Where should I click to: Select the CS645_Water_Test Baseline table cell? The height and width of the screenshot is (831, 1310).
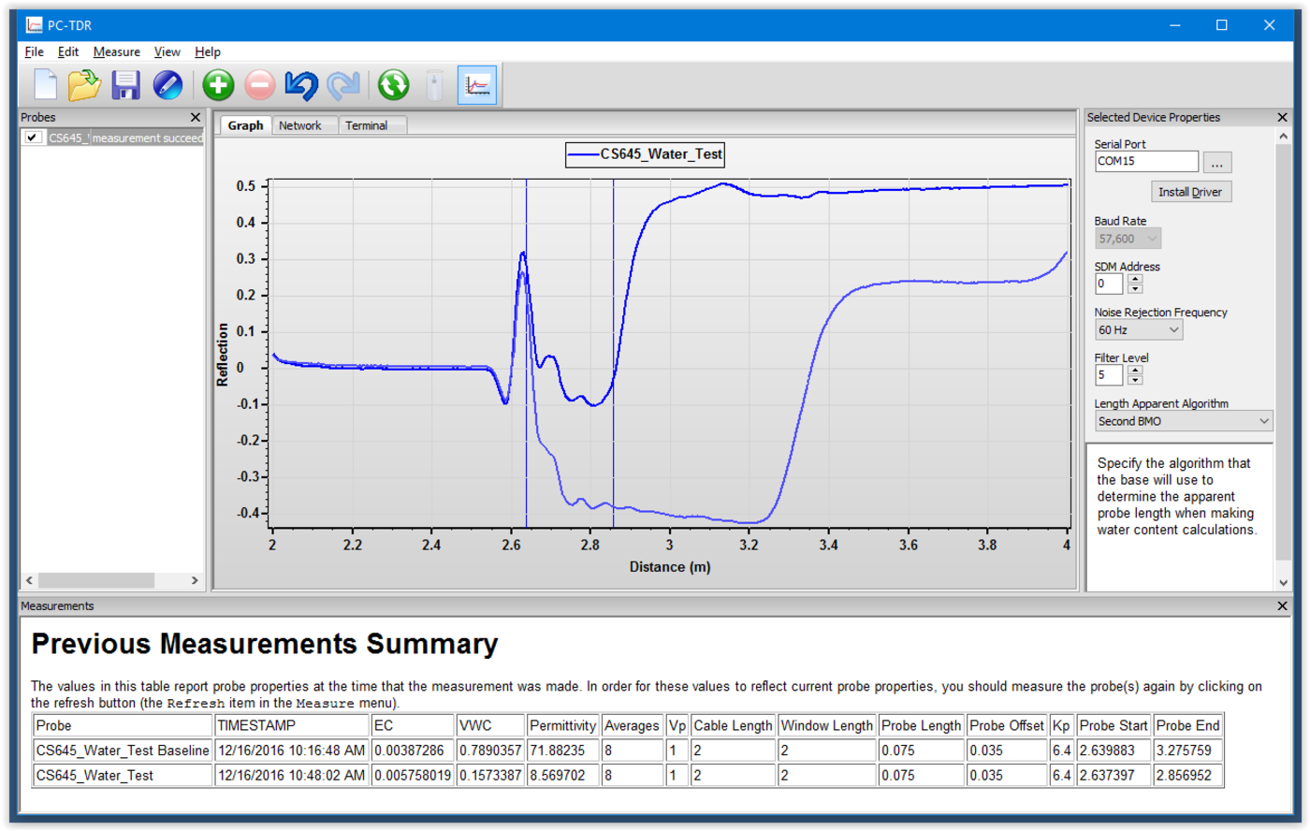pos(123,751)
